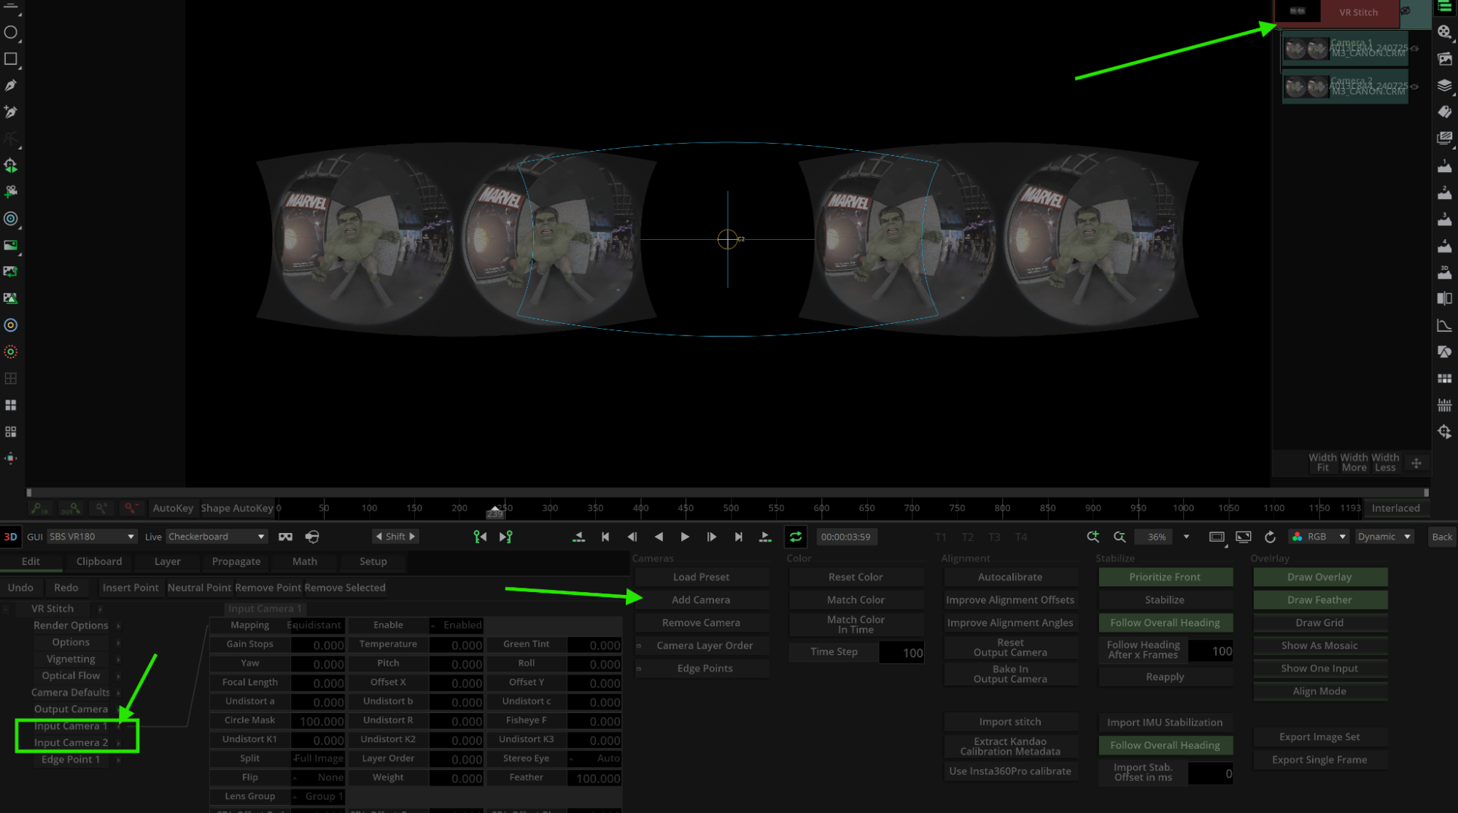The height and width of the screenshot is (813, 1458).
Task: Expand the Input Camera 2 tree item
Action: coord(71,742)
